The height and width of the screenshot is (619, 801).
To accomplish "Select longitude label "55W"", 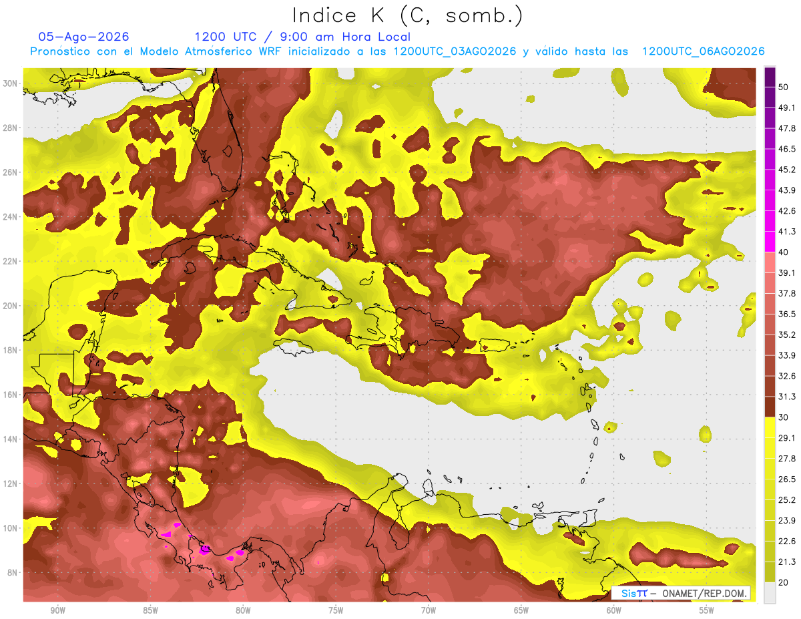I will coord(707,610).
